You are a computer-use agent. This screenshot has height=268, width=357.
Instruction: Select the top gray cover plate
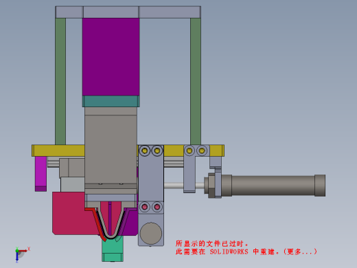tap(128, 12)
